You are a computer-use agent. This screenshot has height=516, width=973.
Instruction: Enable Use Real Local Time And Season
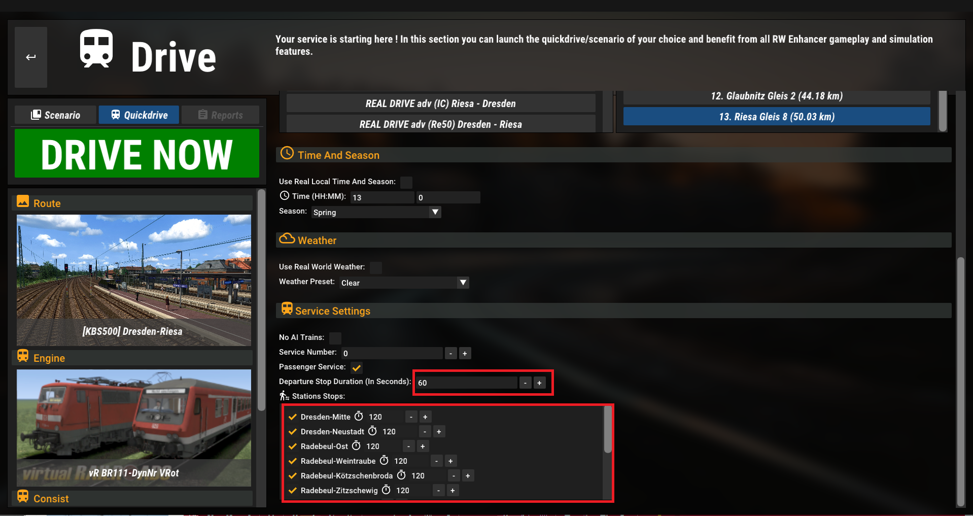tap(406, 182)
